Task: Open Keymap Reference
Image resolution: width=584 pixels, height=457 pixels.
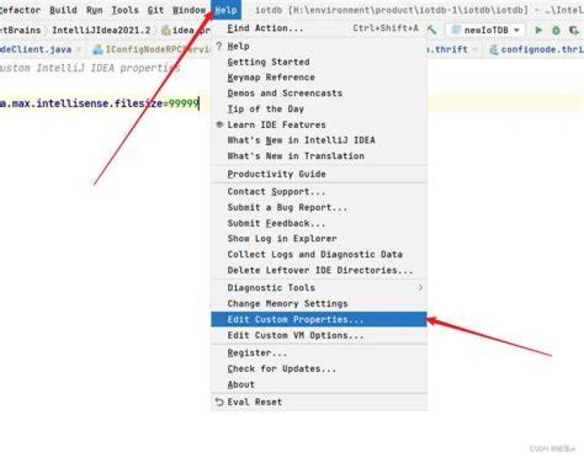Action: 319,78
